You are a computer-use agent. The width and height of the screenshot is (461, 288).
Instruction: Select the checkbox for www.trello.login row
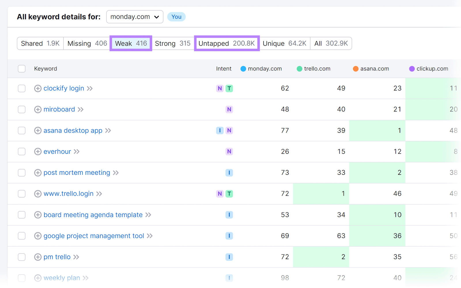point(22,194)
